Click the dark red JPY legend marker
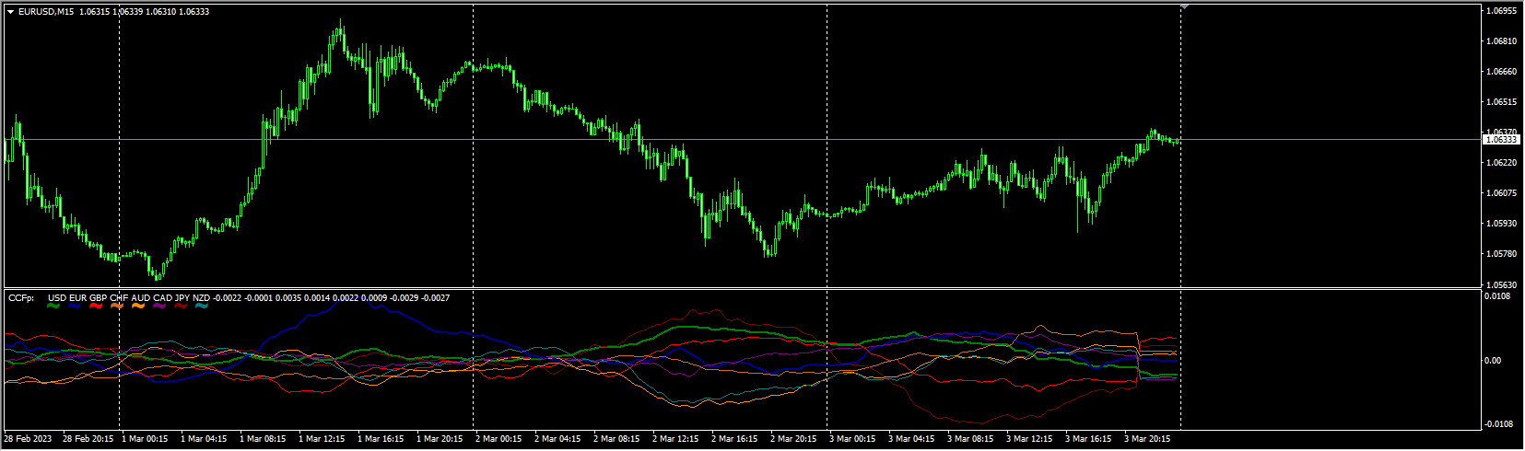Viewport: 1525px width, 451px height. (x=182, y=306)
